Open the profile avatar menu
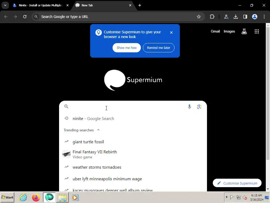Image resolution: width=270 pixels, height=203 pixels. click(x=255, y=17)
